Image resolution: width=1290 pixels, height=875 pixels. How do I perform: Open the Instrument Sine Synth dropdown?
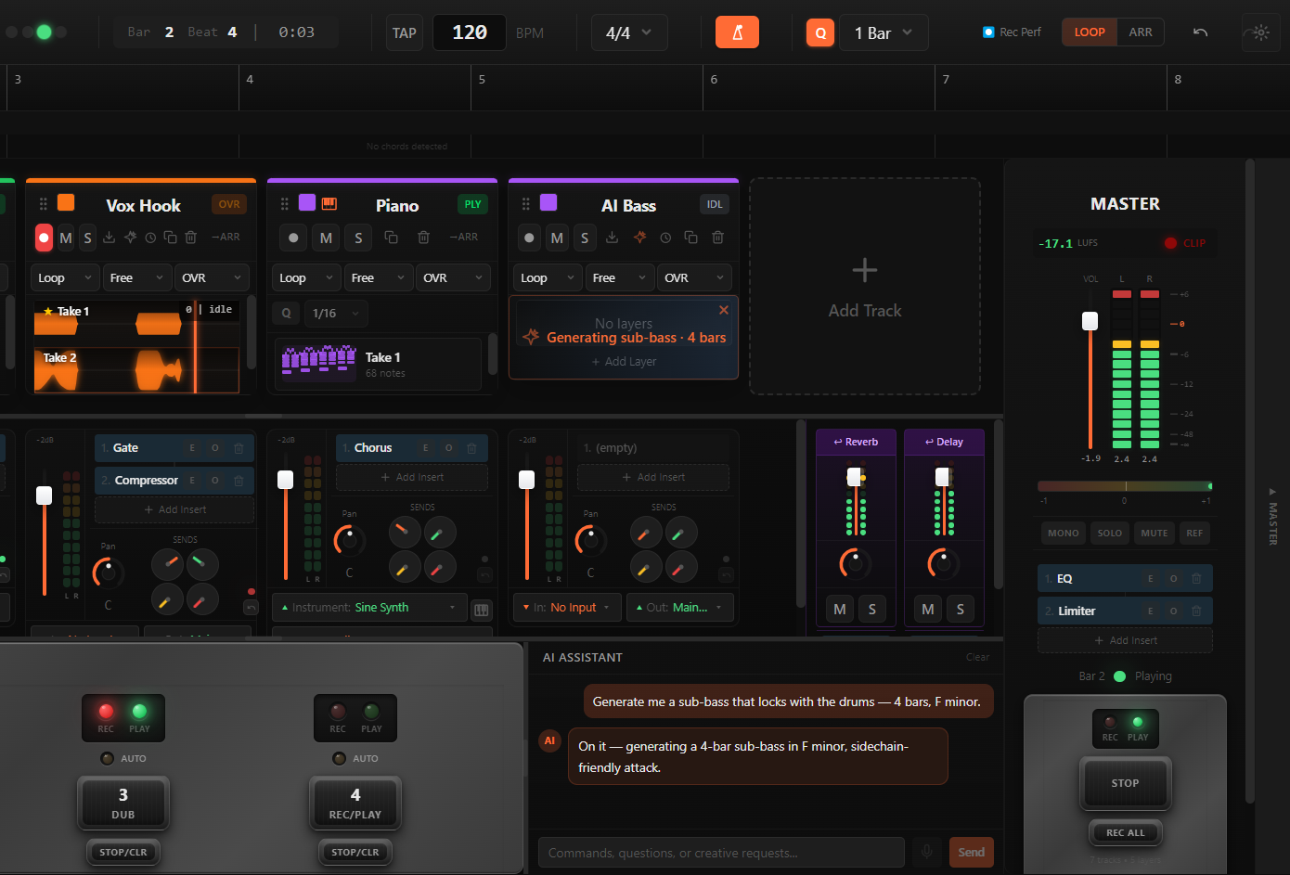pos(369,608)
